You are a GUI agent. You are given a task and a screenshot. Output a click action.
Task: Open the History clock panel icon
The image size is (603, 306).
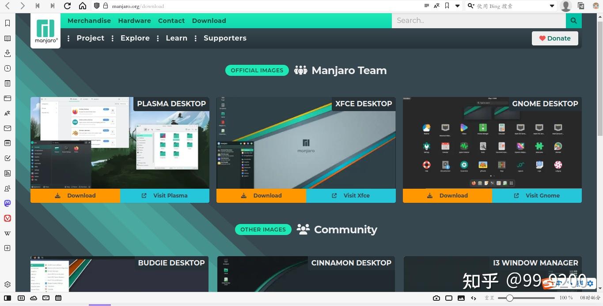8,68
